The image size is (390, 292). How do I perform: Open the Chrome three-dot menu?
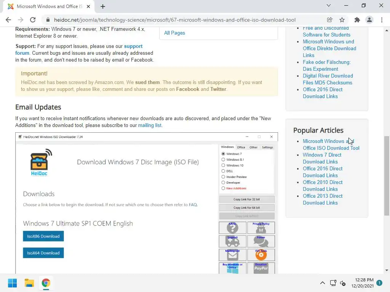[382, 20]
